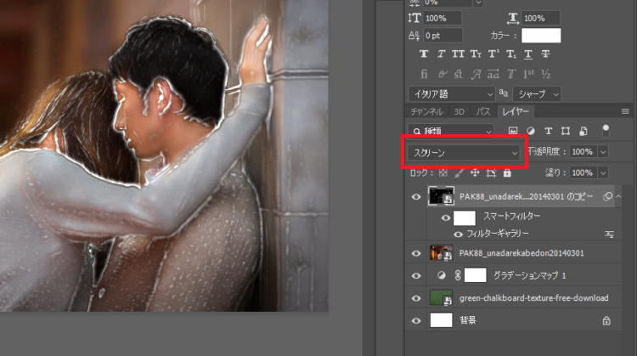Edit the 塗り fill value field
This screenshot has height=356, width=637.
(583, 172)
